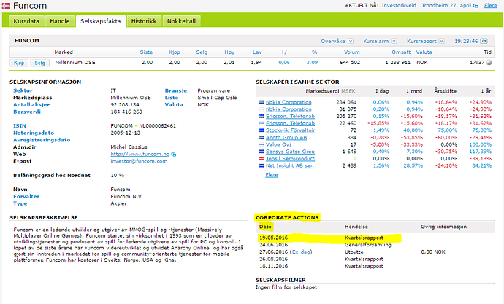504x304 pixels.
Task: Click the flag icon beside Net Insight
Action: (x=261, y=165)
